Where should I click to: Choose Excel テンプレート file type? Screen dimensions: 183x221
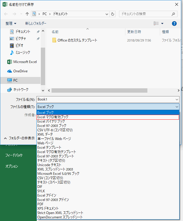click(x=108, y=148)
